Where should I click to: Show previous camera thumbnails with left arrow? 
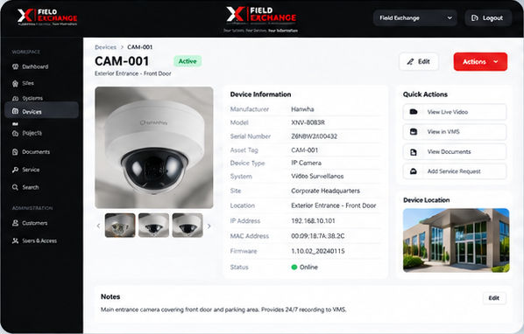98,226
